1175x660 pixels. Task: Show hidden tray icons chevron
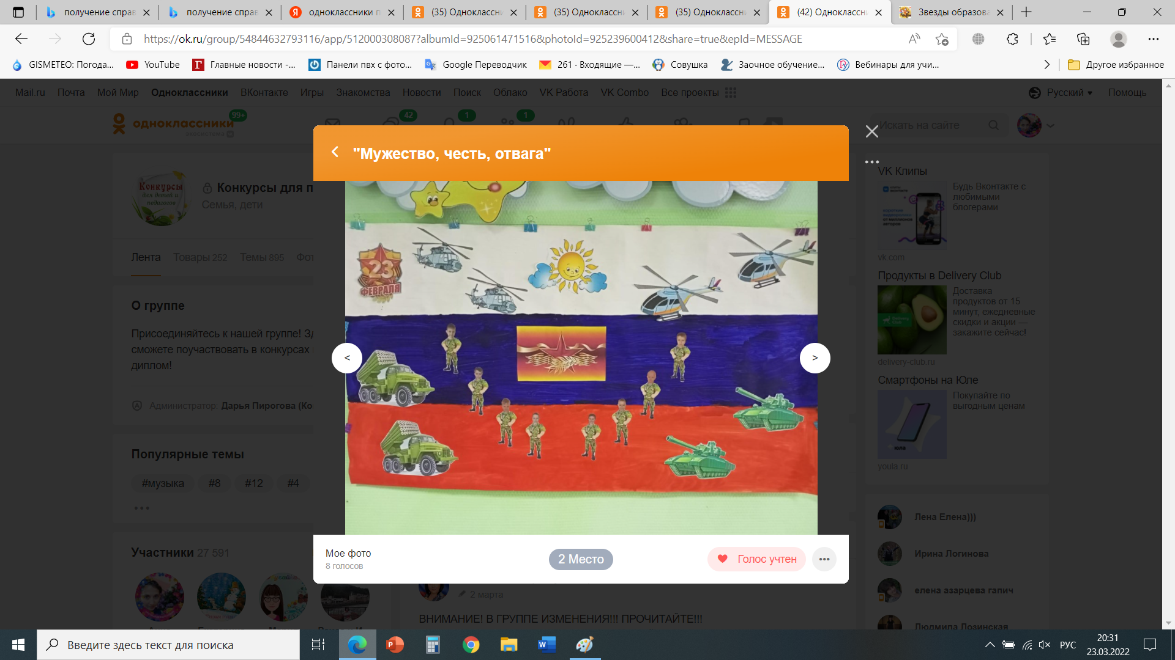pyautogui.click(x=990, y=645)
